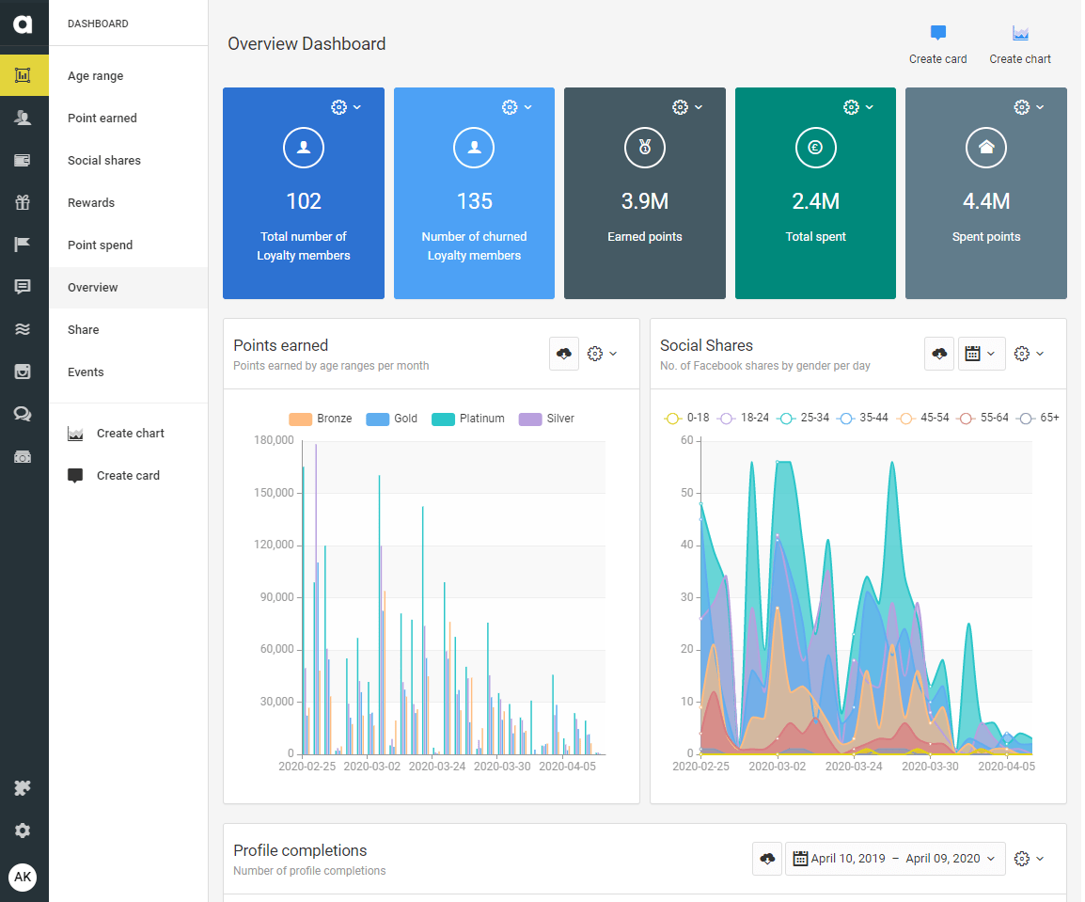Image resolution: width=1085 pixels, height=902 pixels.
Task: Select Overview in dashboard menu
Action: [x=129, y=287]
